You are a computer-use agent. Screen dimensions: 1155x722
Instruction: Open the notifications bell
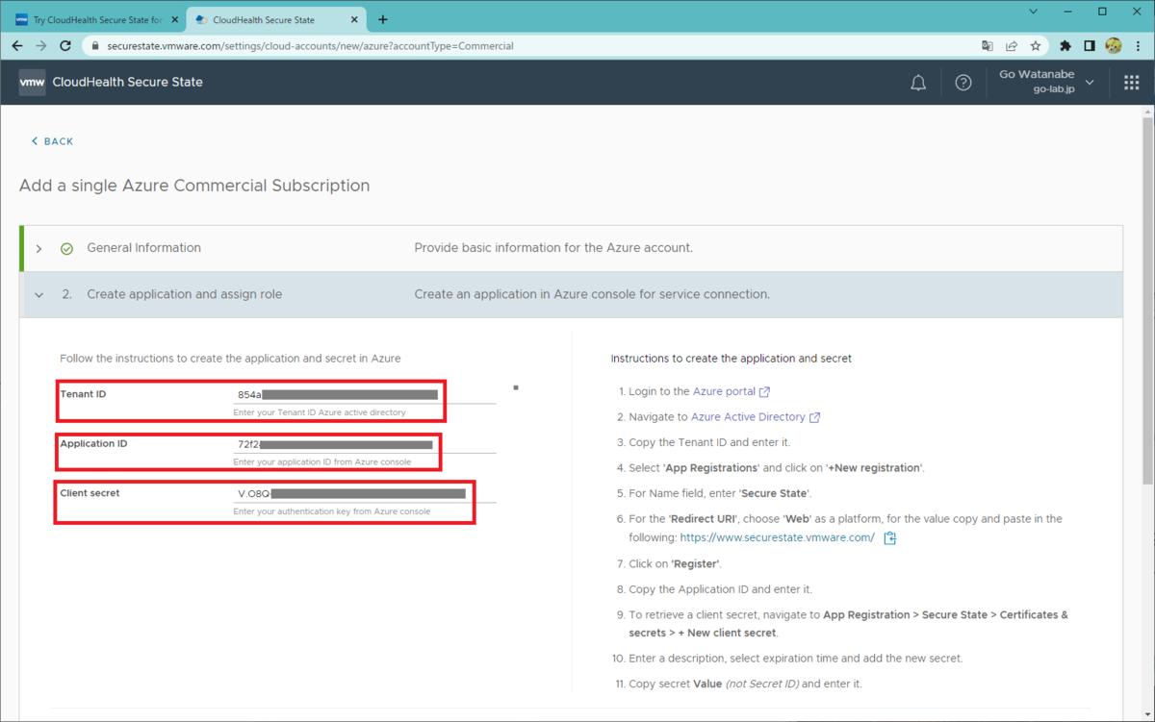[x=918, y=83]
